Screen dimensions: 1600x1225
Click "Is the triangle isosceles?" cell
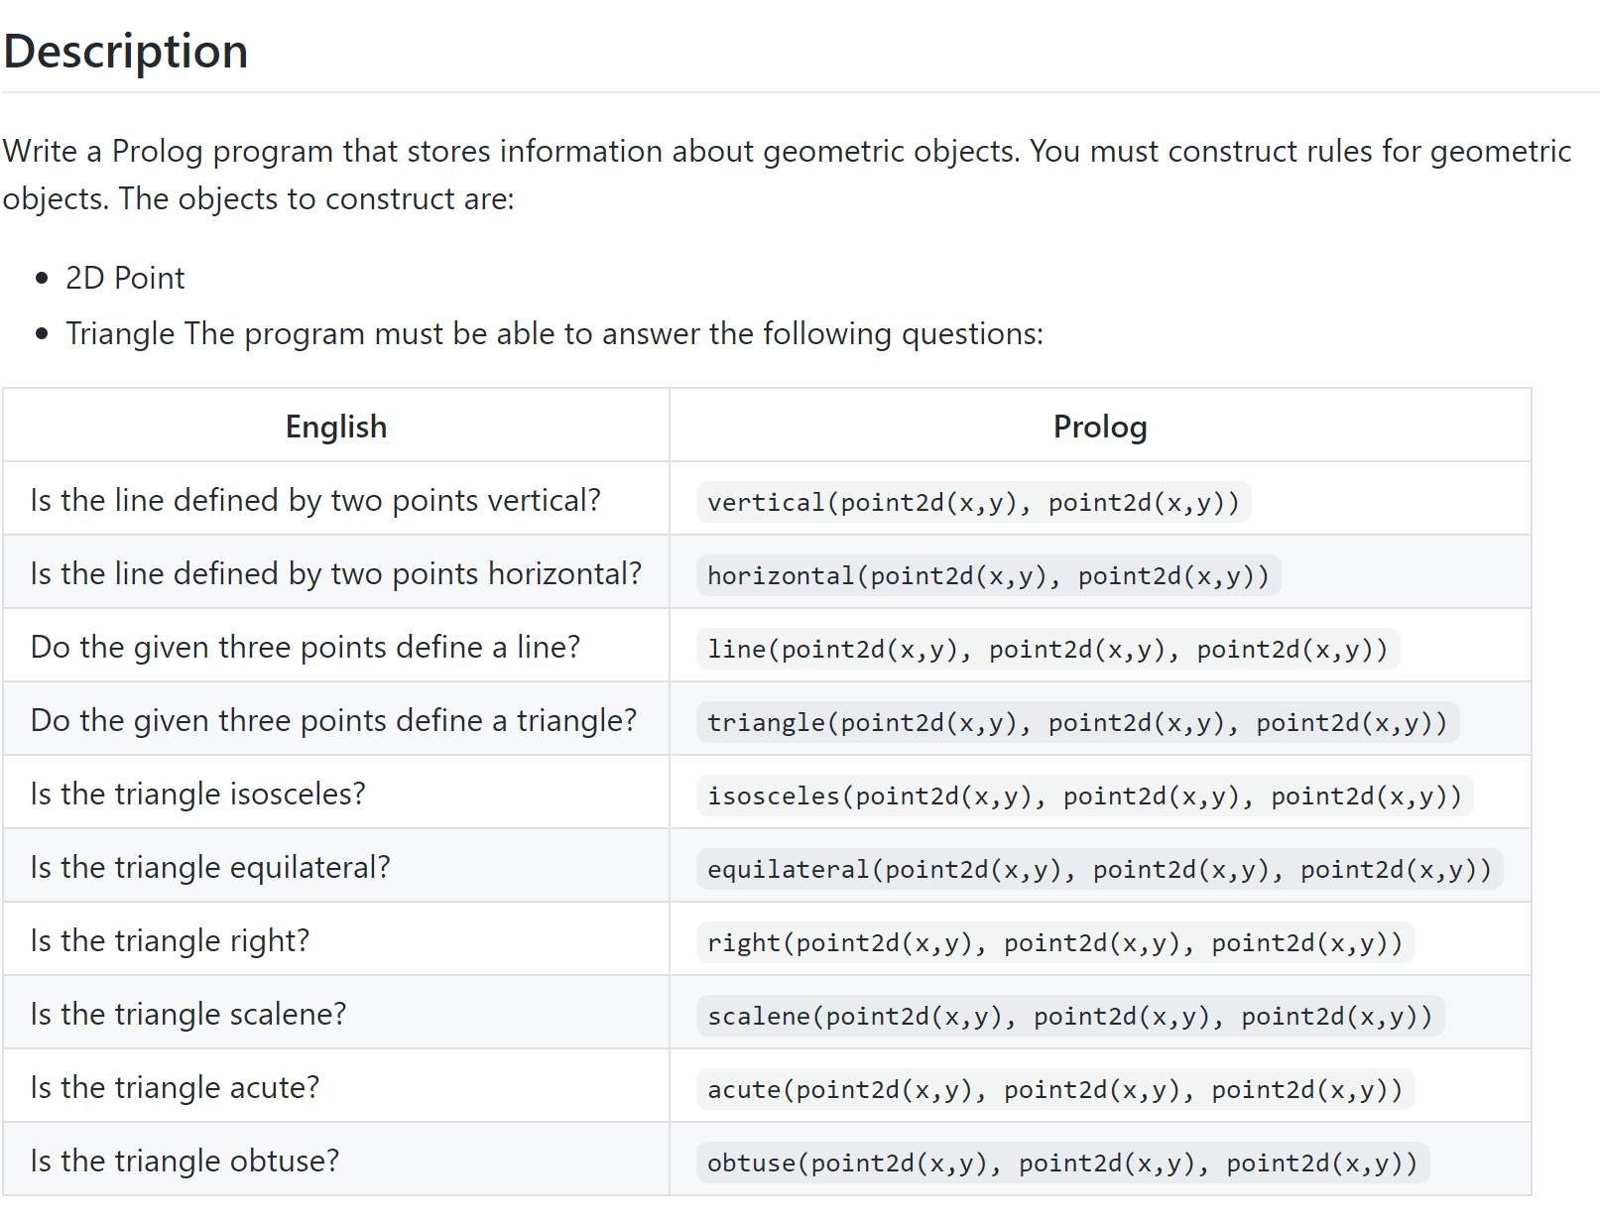pyautogui.click(x=198, y=795)
